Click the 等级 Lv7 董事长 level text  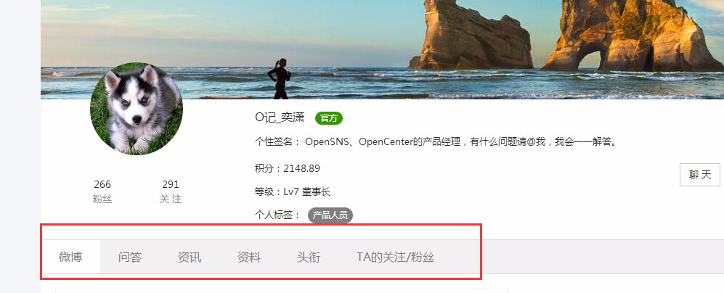pos(292,192)
